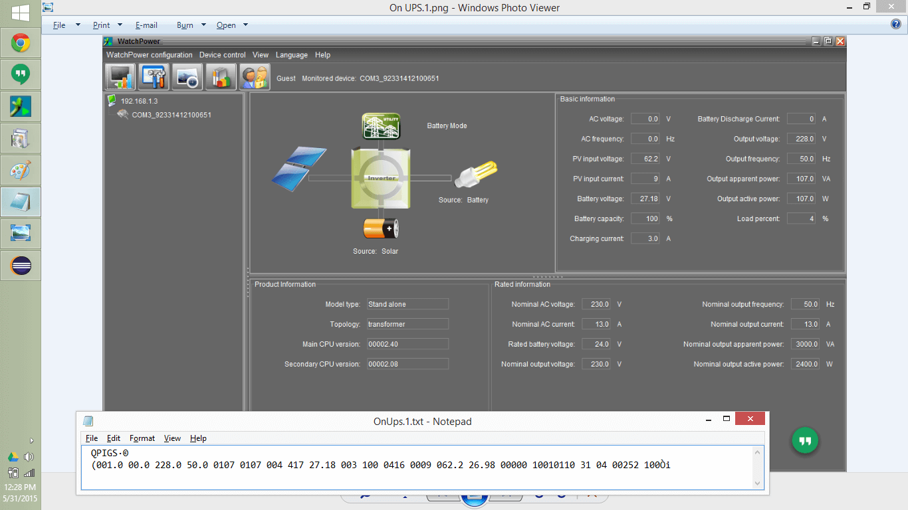Screen dimensions: 908x510
Task: Open WatchPower configuration menu
Action: coord(150,55)
